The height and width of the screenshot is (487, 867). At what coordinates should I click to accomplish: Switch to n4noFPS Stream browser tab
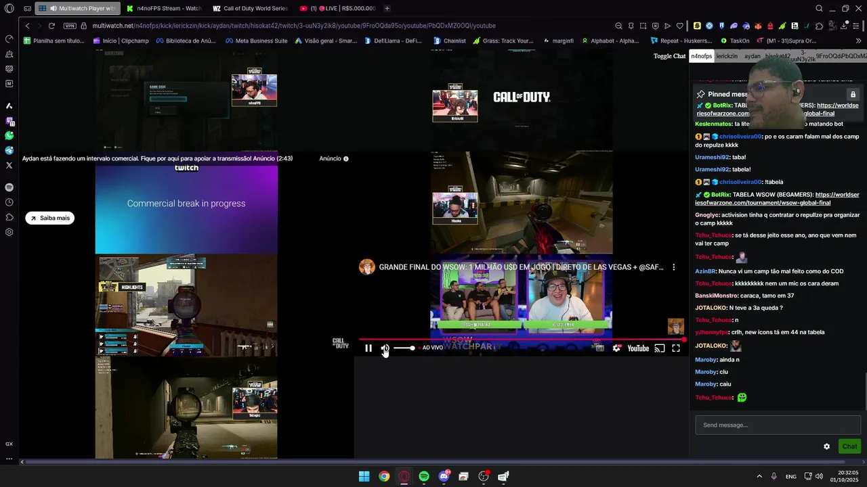(164, 8)
